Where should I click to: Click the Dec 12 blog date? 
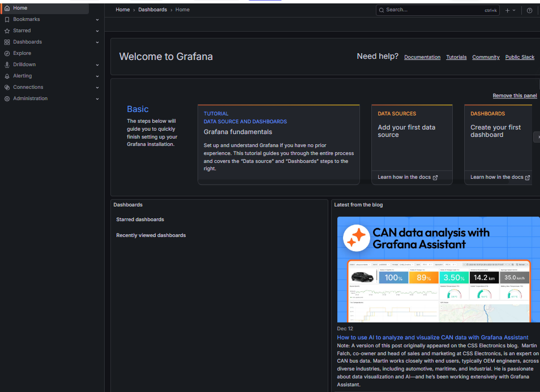345,329
